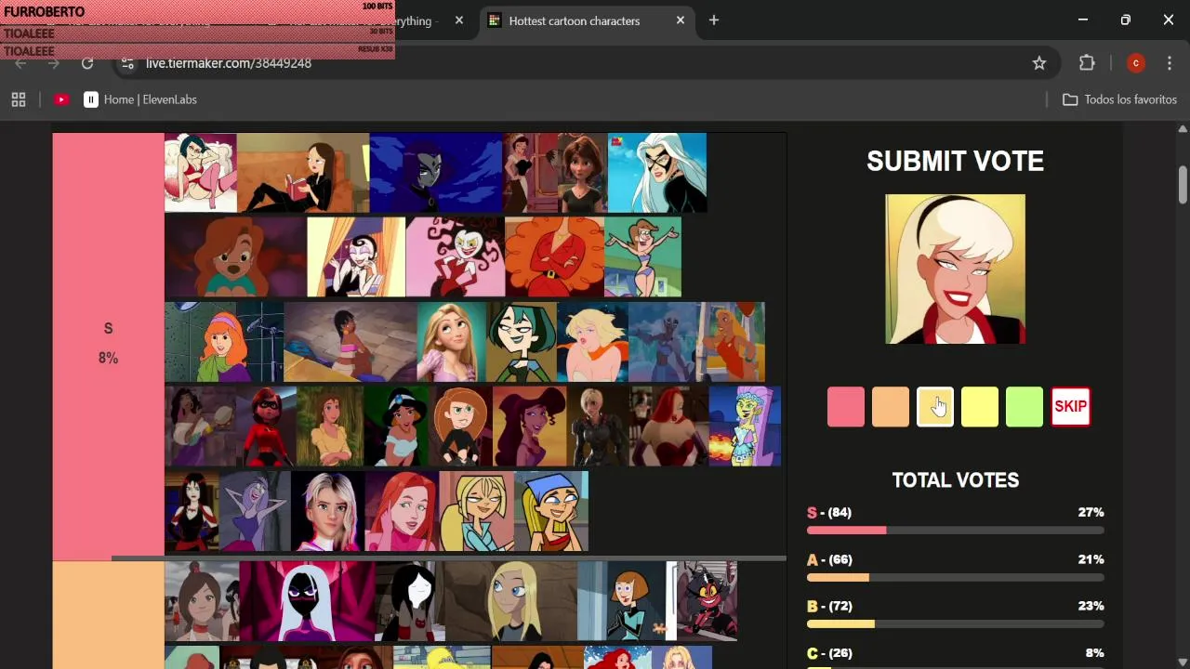Screen dimensions: 1190x669
Task: Open the Home | ElevenLabs bookmark
Action: 140,99
